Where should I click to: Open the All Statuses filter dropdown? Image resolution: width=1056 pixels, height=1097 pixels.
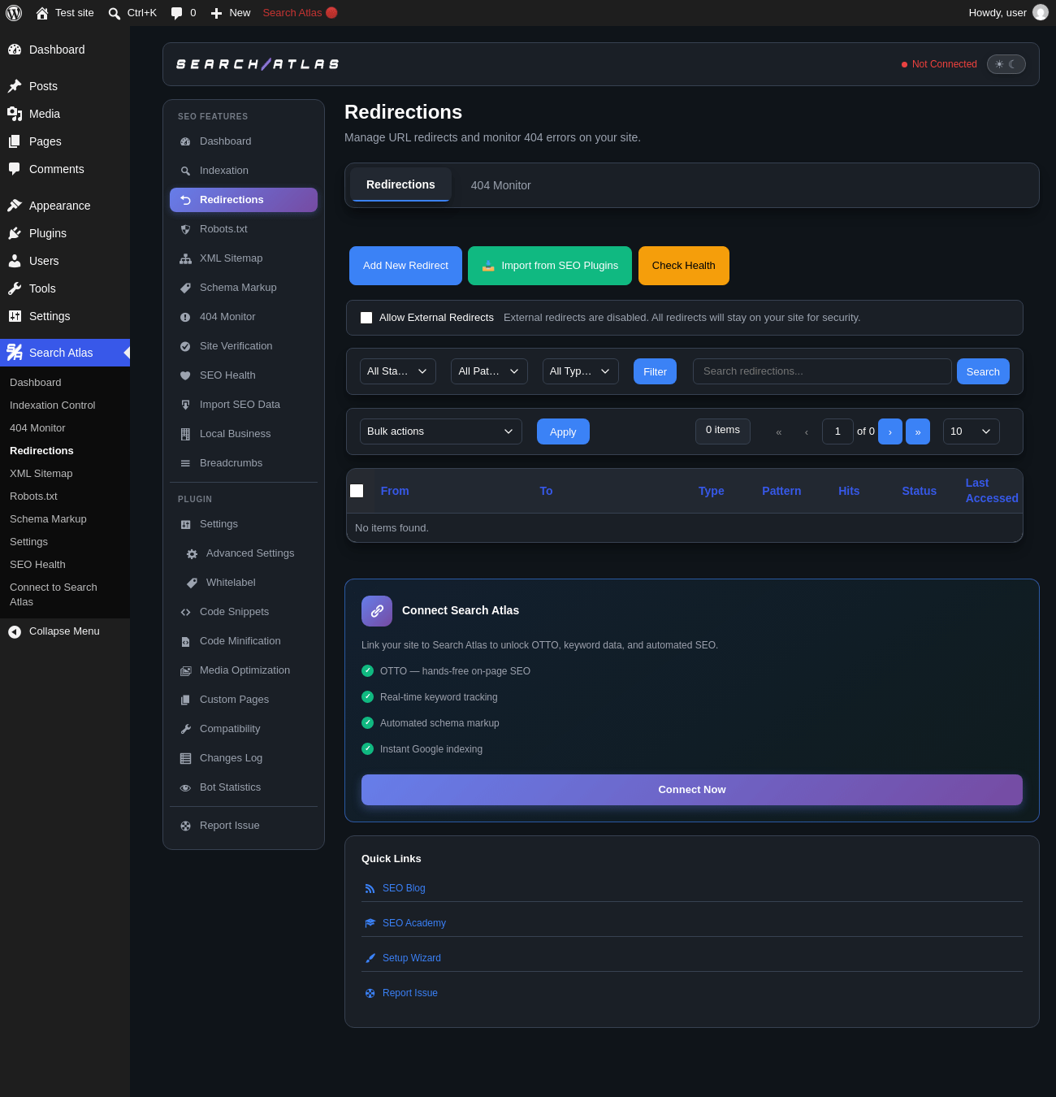398,371
